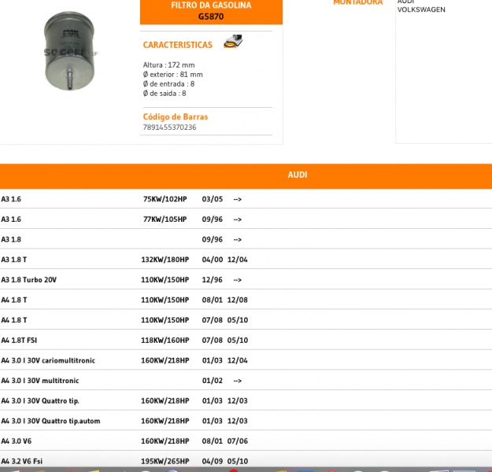Click the AUDI orange table header

246,175
